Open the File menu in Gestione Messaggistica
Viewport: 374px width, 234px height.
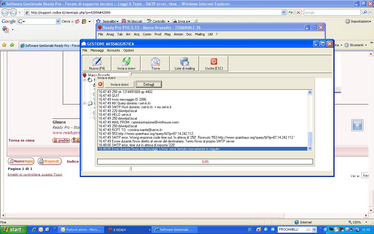[85, 50]
